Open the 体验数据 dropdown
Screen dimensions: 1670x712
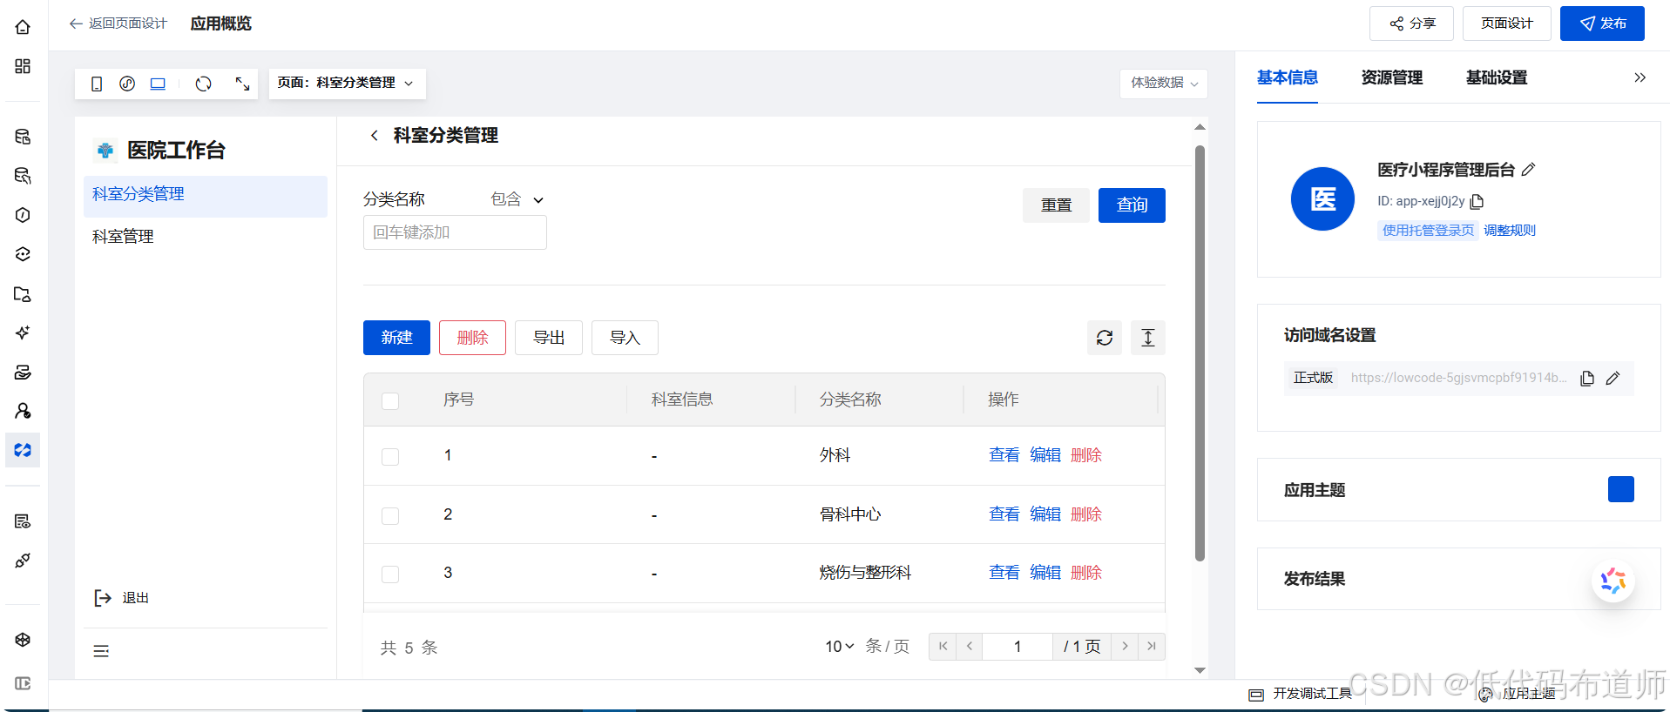pyautogui.click(x=1164, y=84)
